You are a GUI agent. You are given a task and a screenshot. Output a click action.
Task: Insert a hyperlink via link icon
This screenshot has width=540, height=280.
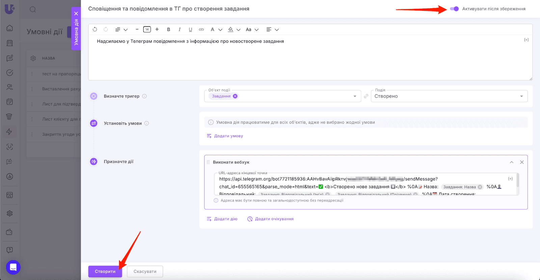point(201,29)
